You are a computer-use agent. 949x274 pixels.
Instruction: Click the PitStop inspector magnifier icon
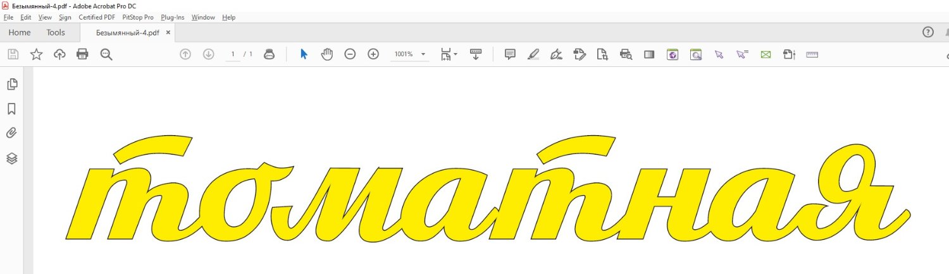pyautogui.click(x=696, y=54)
